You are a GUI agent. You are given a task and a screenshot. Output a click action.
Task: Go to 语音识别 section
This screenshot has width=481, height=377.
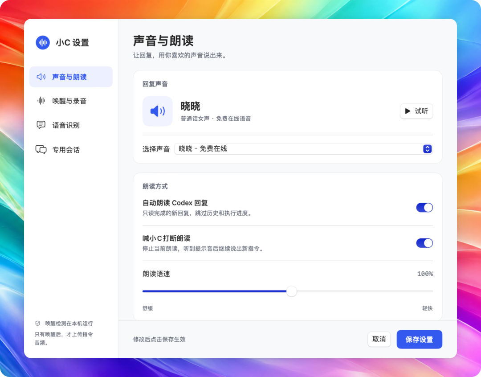coord(71,125)
